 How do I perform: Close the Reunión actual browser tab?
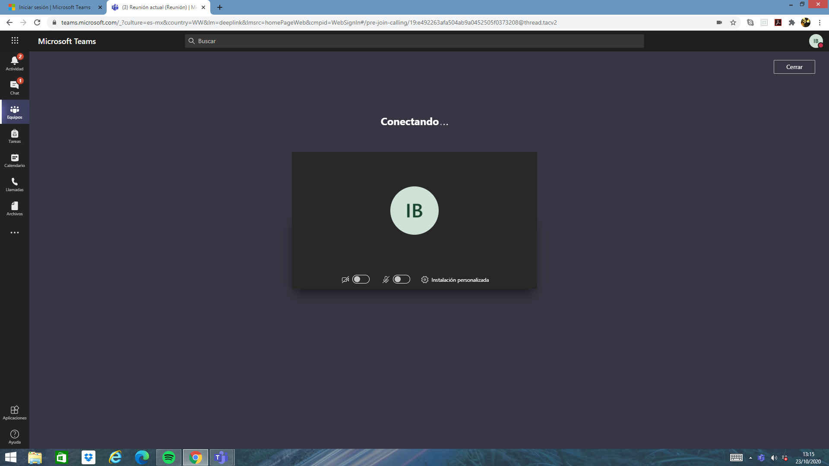203,7
